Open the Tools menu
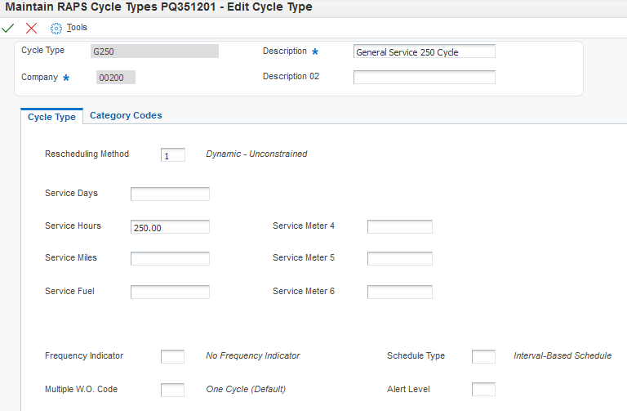Viewport: 627px width, 411px height. point(77,28)
